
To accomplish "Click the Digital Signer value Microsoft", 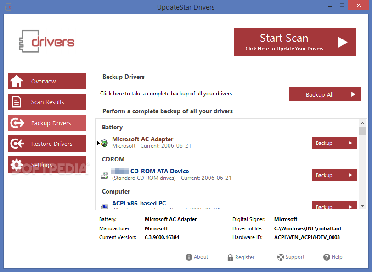I will [x=286, y=219].
